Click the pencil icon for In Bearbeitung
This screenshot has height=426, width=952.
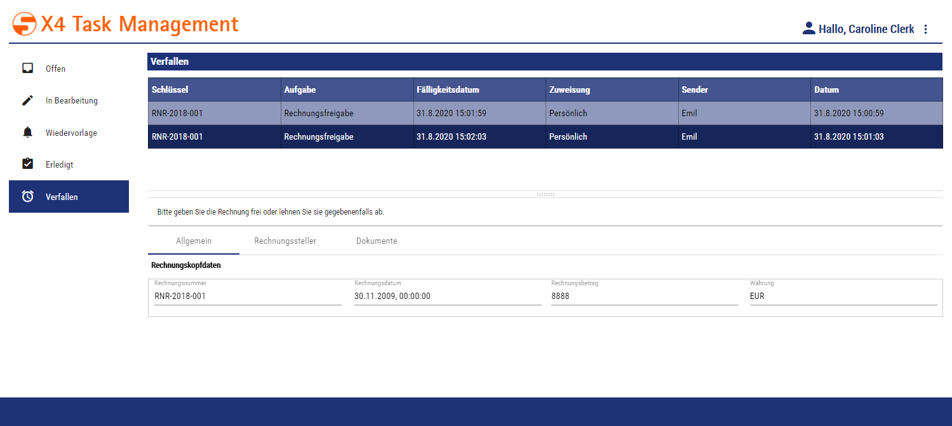pos(27,100)
